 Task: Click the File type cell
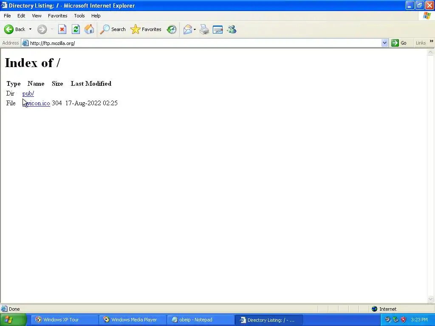click(11, 103)
